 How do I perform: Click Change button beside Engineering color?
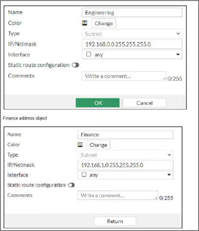coord(104,23)
